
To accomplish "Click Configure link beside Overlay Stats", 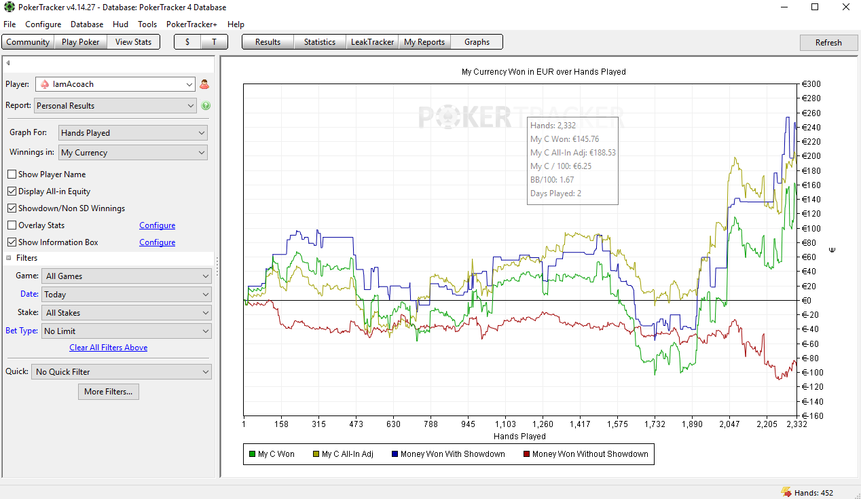I will [x=158, y=225].
